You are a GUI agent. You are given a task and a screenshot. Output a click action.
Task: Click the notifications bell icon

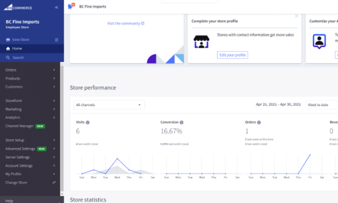(71, 6)
